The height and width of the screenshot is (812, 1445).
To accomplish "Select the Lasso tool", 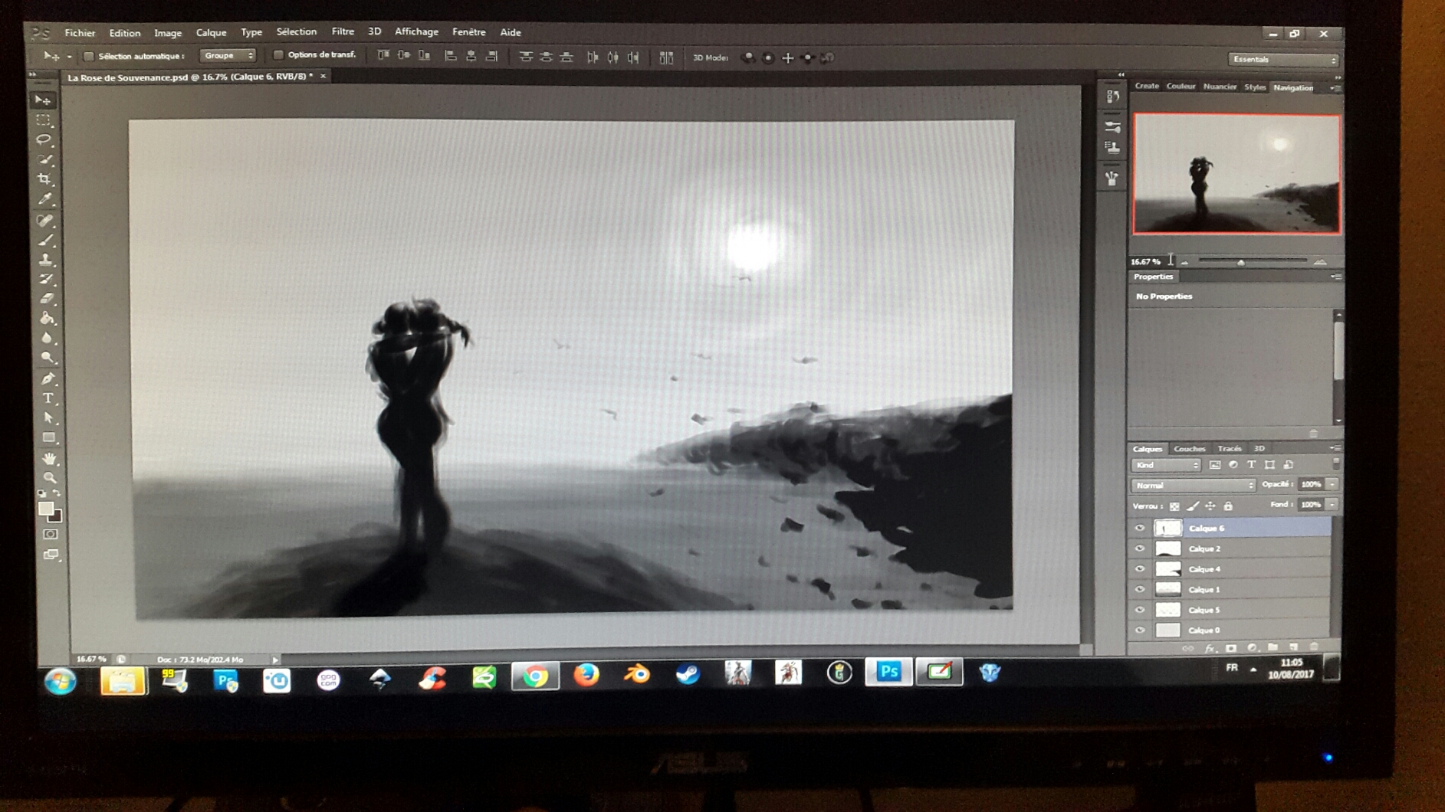I will click(x=44, y=140).
